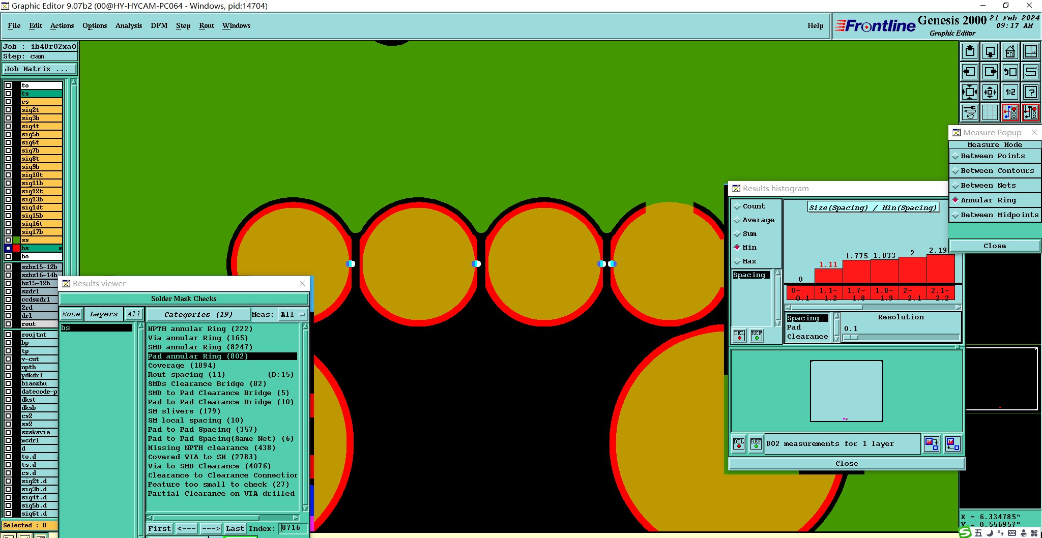Open the Rout menu
The width and height of the screenshot is (1042, 538).
click(207, 26)
